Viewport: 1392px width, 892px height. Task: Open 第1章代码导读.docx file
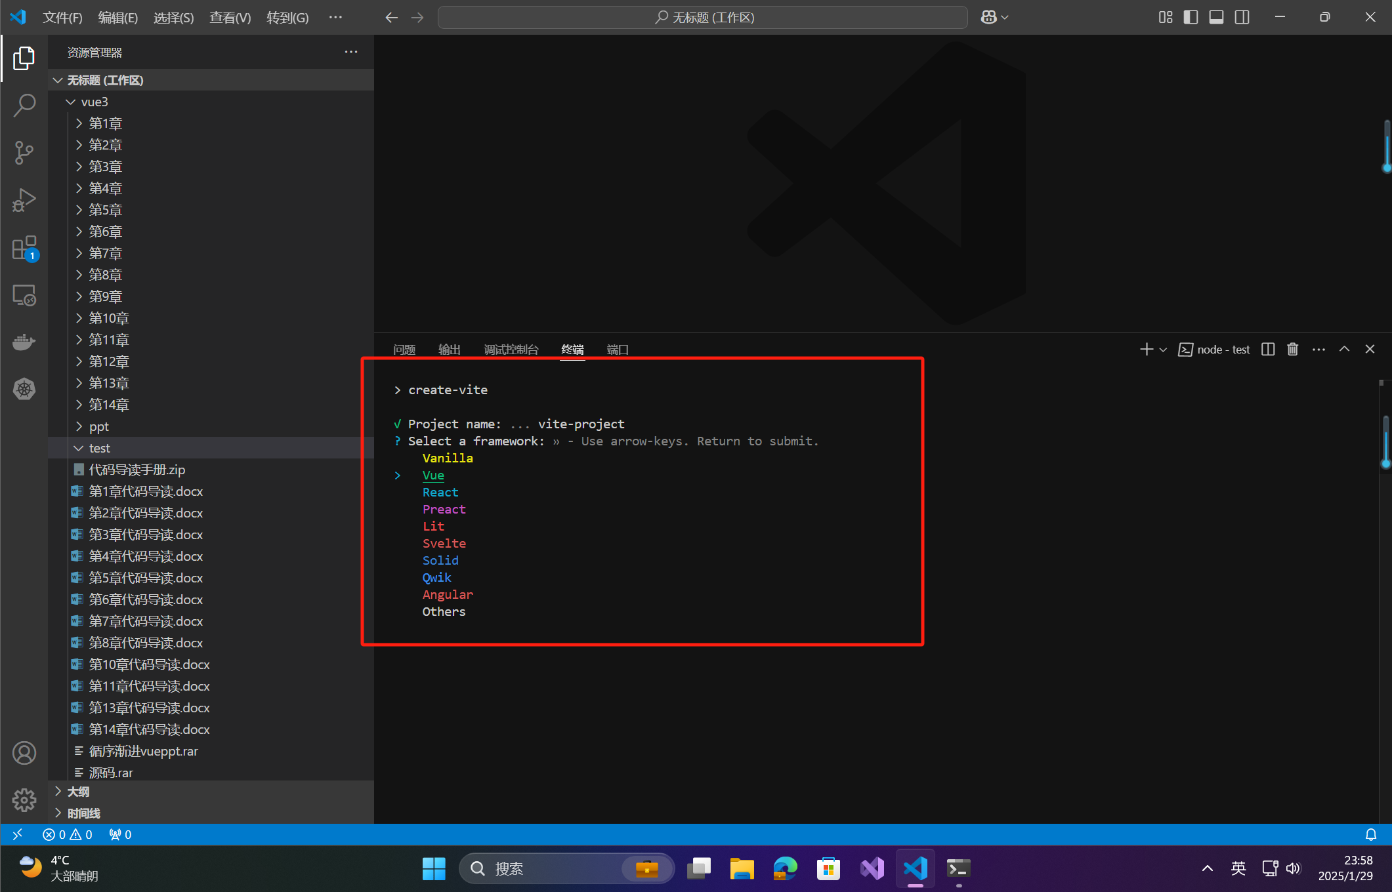(146, 491)
